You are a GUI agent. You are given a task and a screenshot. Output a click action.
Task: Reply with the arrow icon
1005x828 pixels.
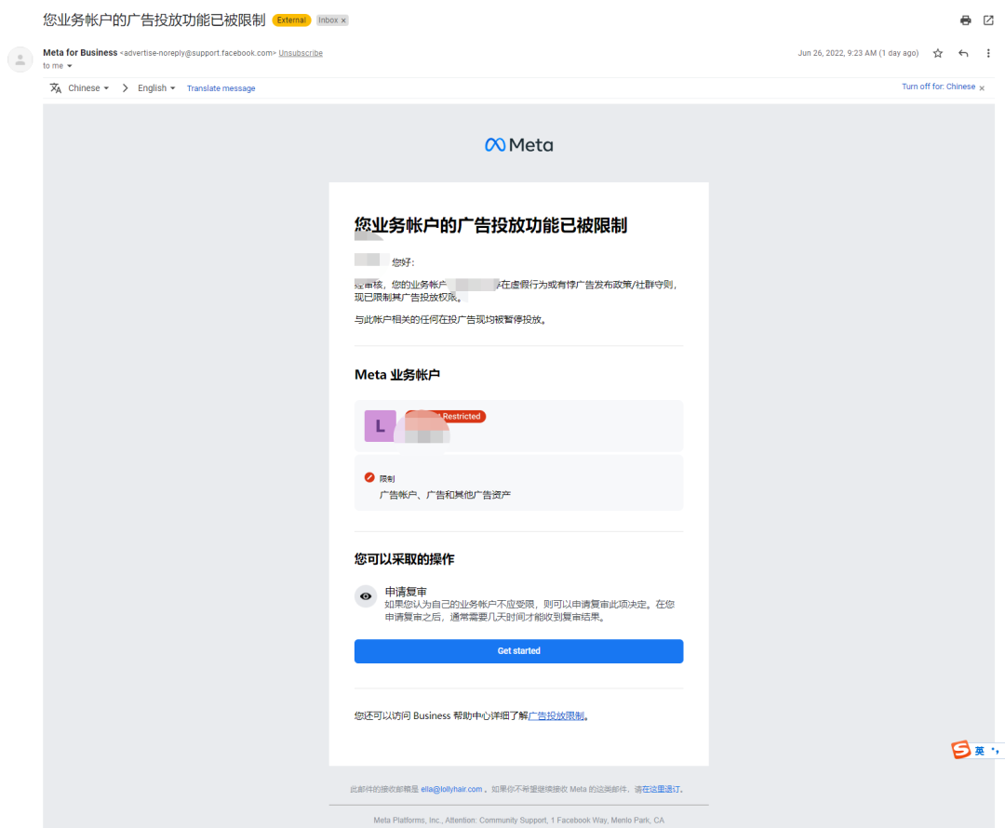(x=963, y=53)
